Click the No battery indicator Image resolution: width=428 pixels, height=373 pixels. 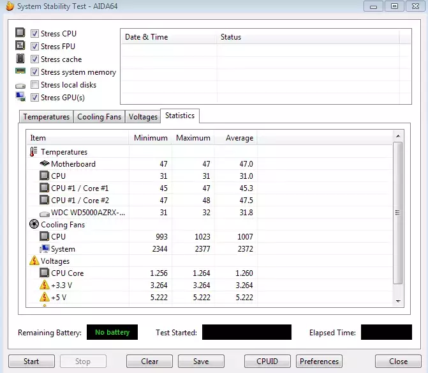(112, 332)
